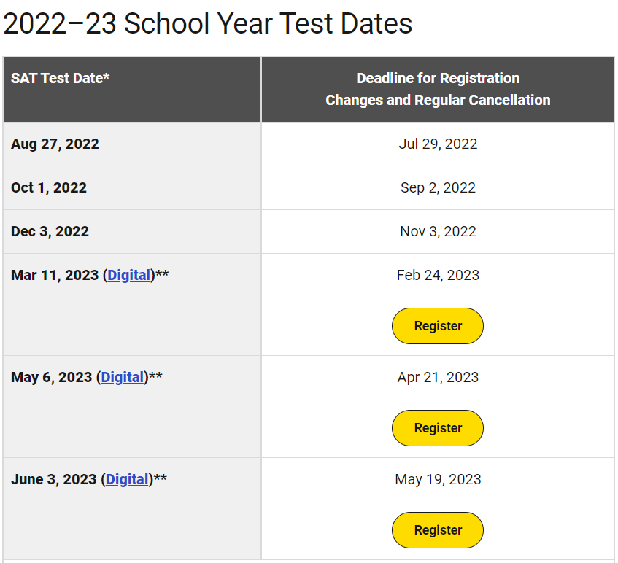The width and height of the screenshot is (618, 563).
Task: Click the Jul 29, 2022 deadline cell
Action: click(438, 144)
